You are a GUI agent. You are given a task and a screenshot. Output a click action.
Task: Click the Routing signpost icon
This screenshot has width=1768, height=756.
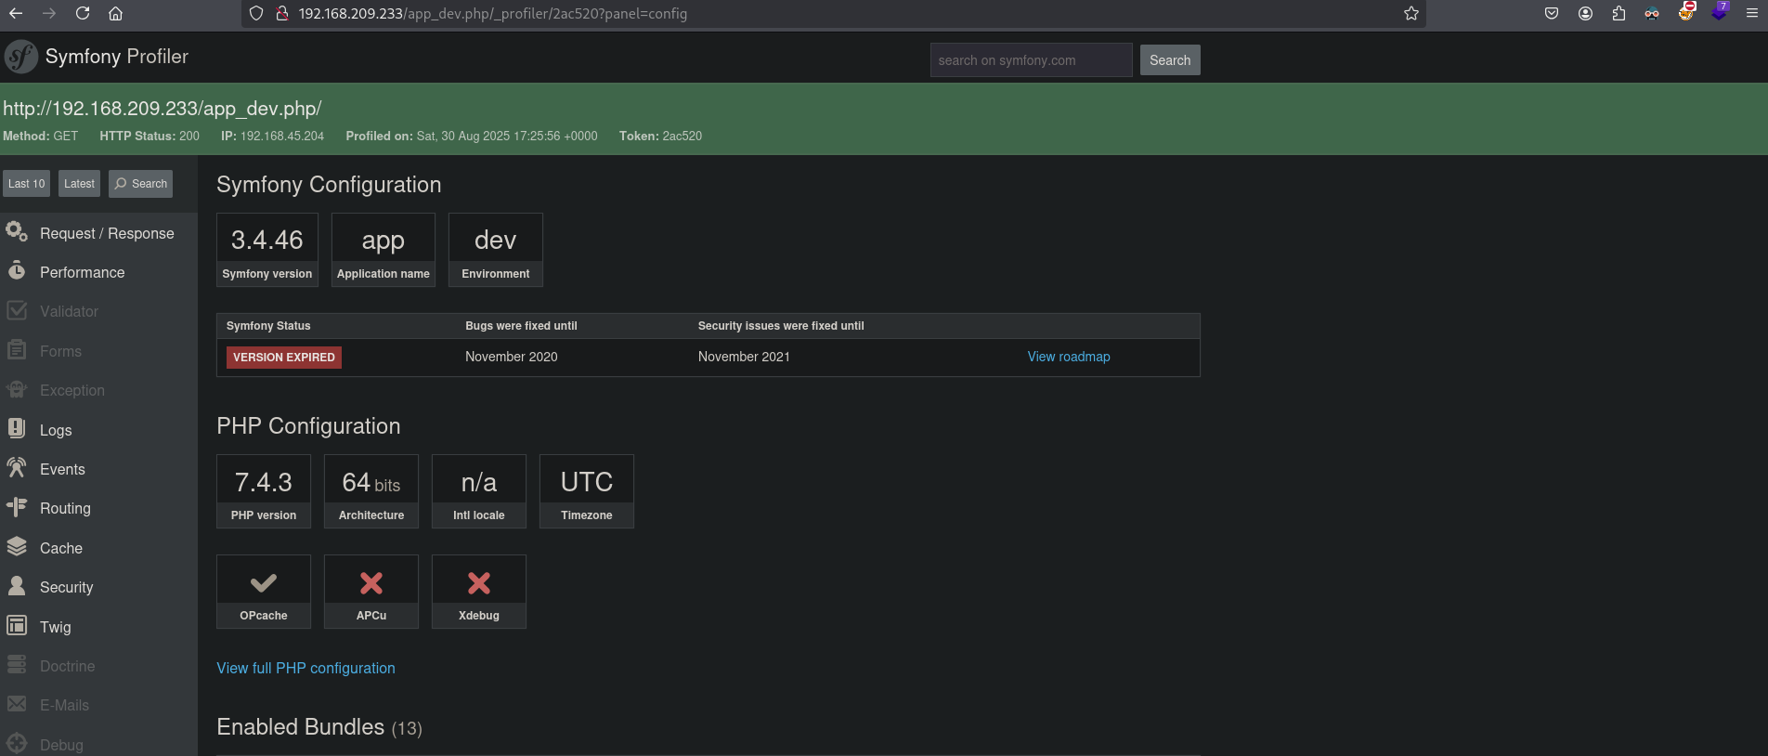(x=17, y=507)
